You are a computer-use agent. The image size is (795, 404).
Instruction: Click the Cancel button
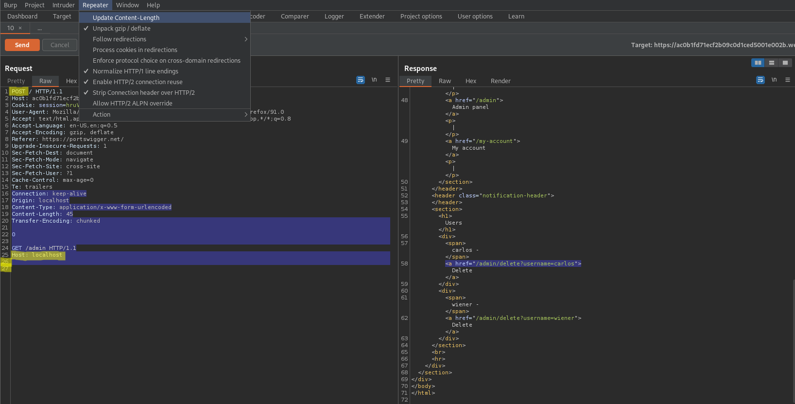point(60,45)
